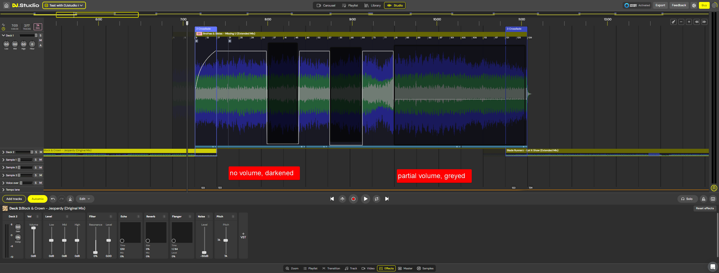
Task: Skip to the next track
Action: 387,199
